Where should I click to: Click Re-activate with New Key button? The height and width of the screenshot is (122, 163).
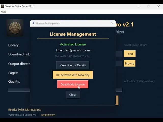[73, 75]
